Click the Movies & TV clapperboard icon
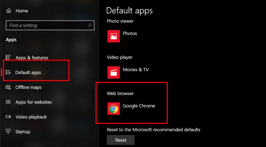The height and width of the screenshot is (147, 266). [x=113, y=72]
